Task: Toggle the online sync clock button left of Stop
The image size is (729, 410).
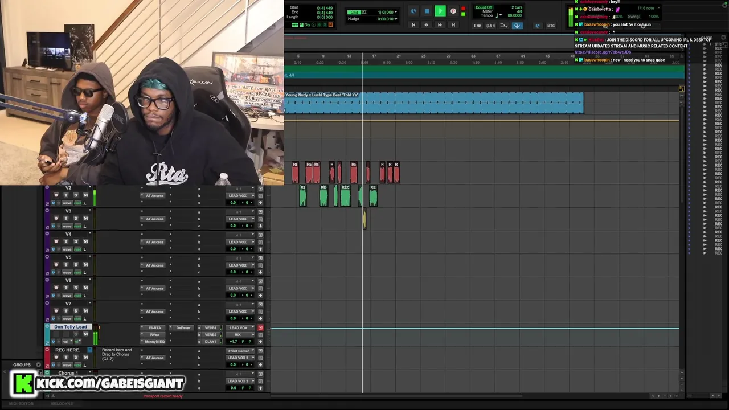Action: [413, 11]
